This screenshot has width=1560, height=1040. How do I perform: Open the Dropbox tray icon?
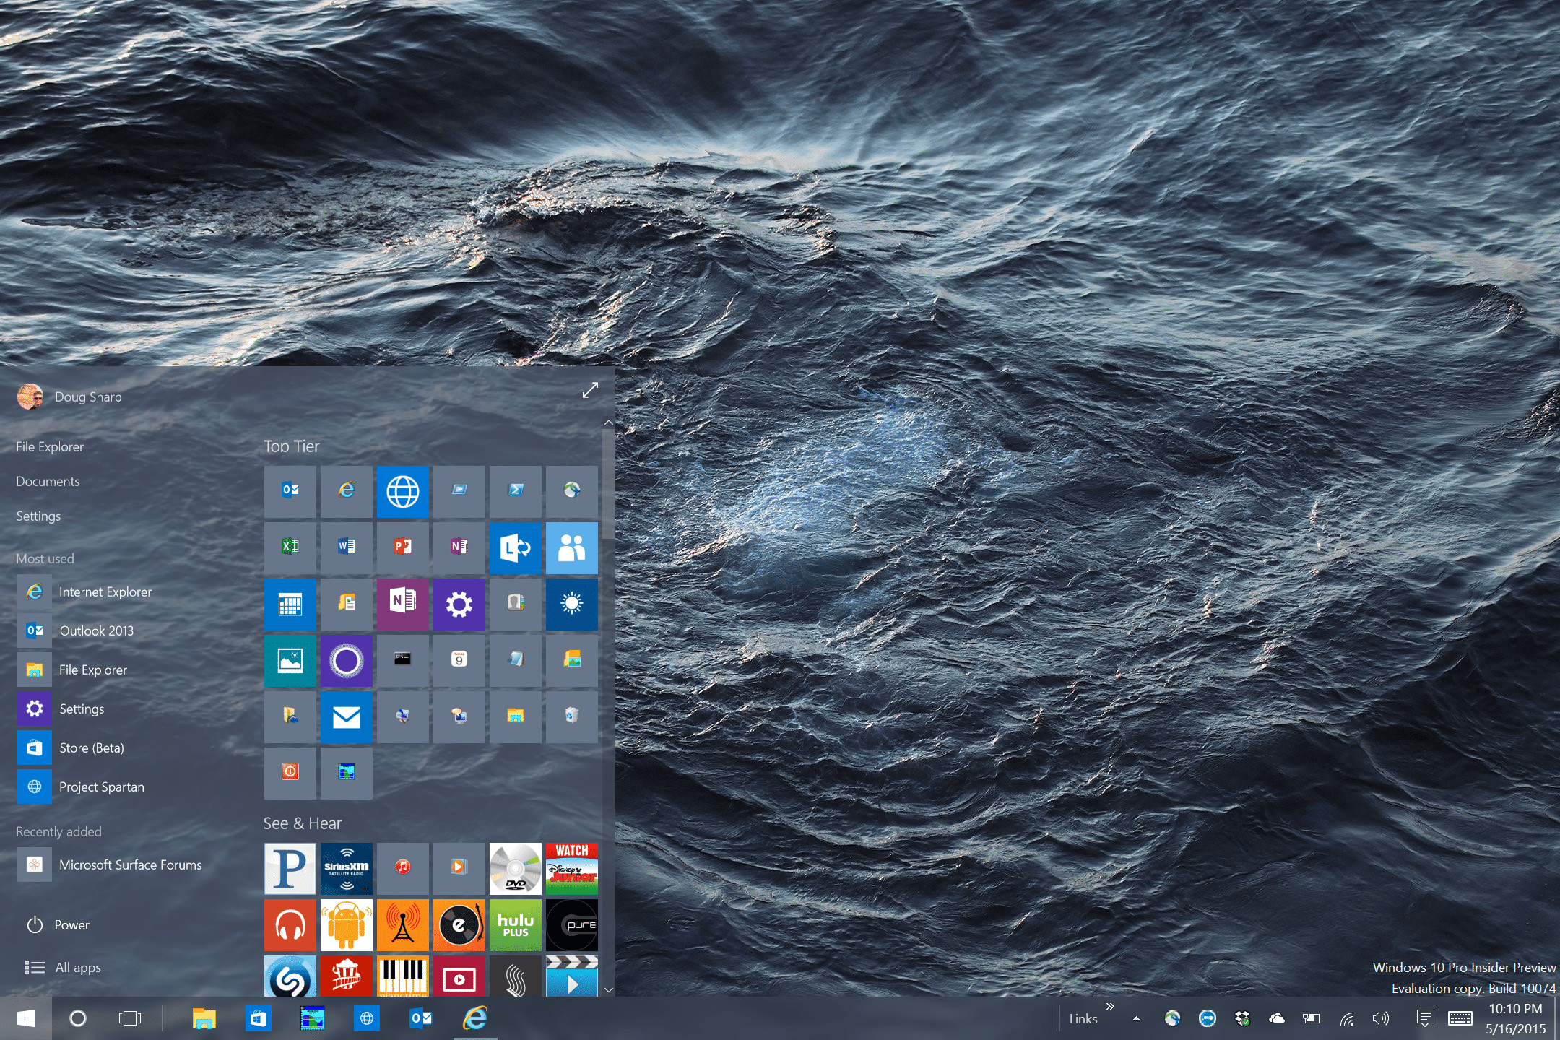1242,1018
